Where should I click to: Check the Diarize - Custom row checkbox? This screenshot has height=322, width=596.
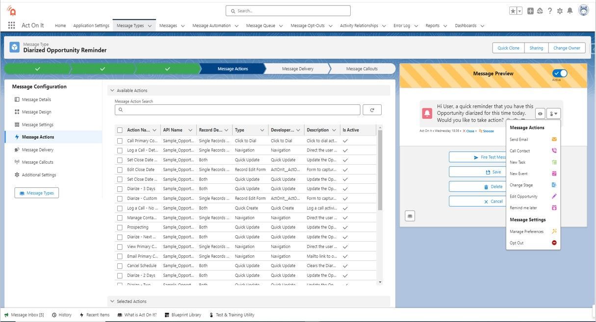[x=120, y=198]
